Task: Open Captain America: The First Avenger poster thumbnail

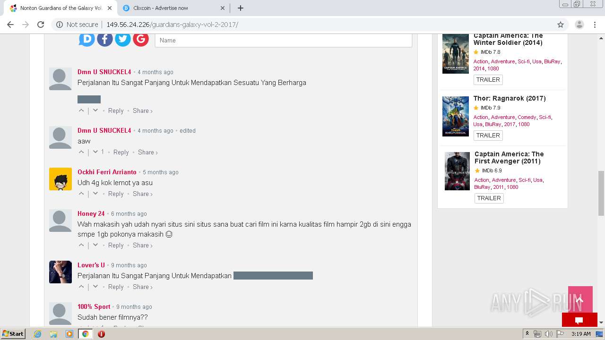Action: (x=457, y=171)
